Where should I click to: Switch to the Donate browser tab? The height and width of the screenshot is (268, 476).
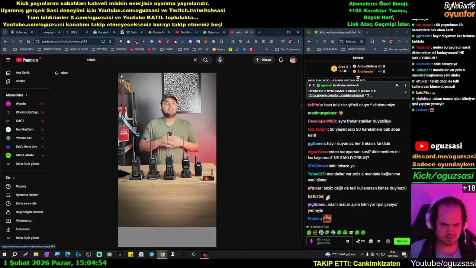[x=159, y=32]
